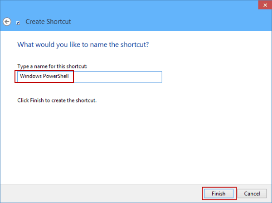
Task: Click the Finish button
Action: point(219,193)
